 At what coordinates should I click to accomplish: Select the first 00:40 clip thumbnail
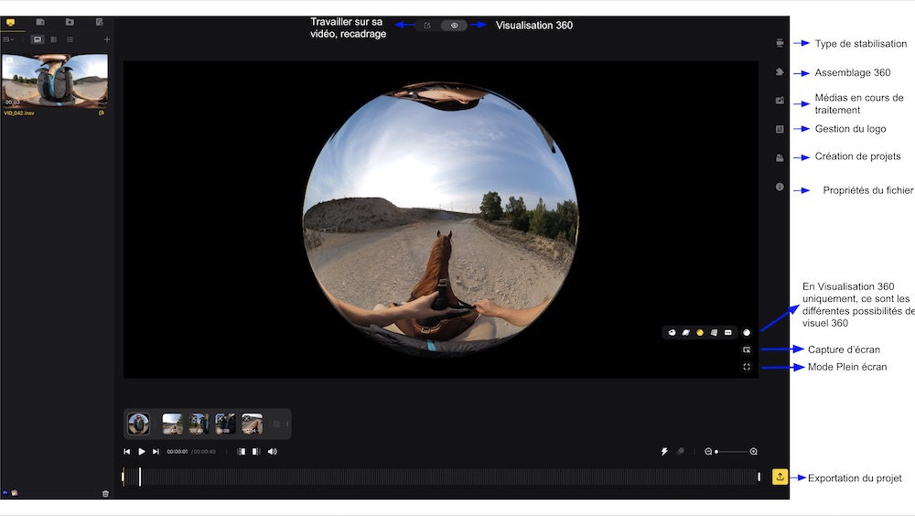point(172,424)
